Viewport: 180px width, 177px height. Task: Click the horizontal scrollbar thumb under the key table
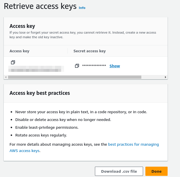74,77
